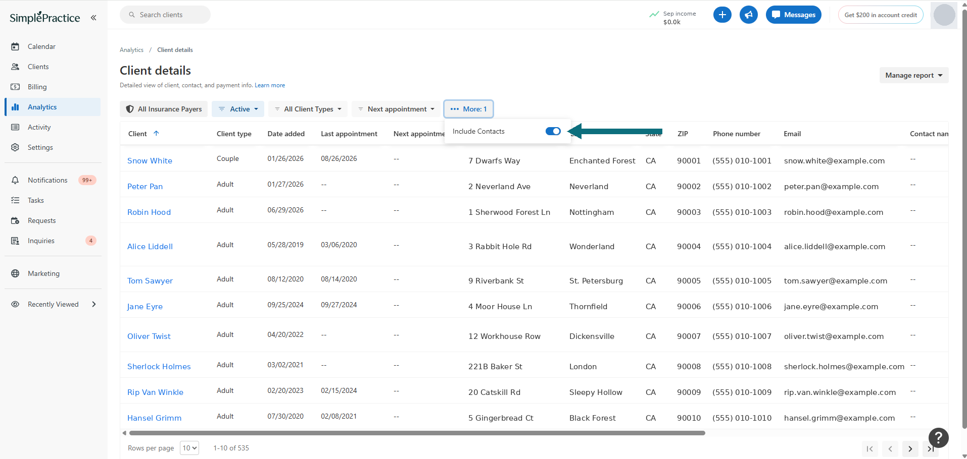Click the Settings gear icon in sidebar
Screen dimensions: 967x459
coord(15,147)
